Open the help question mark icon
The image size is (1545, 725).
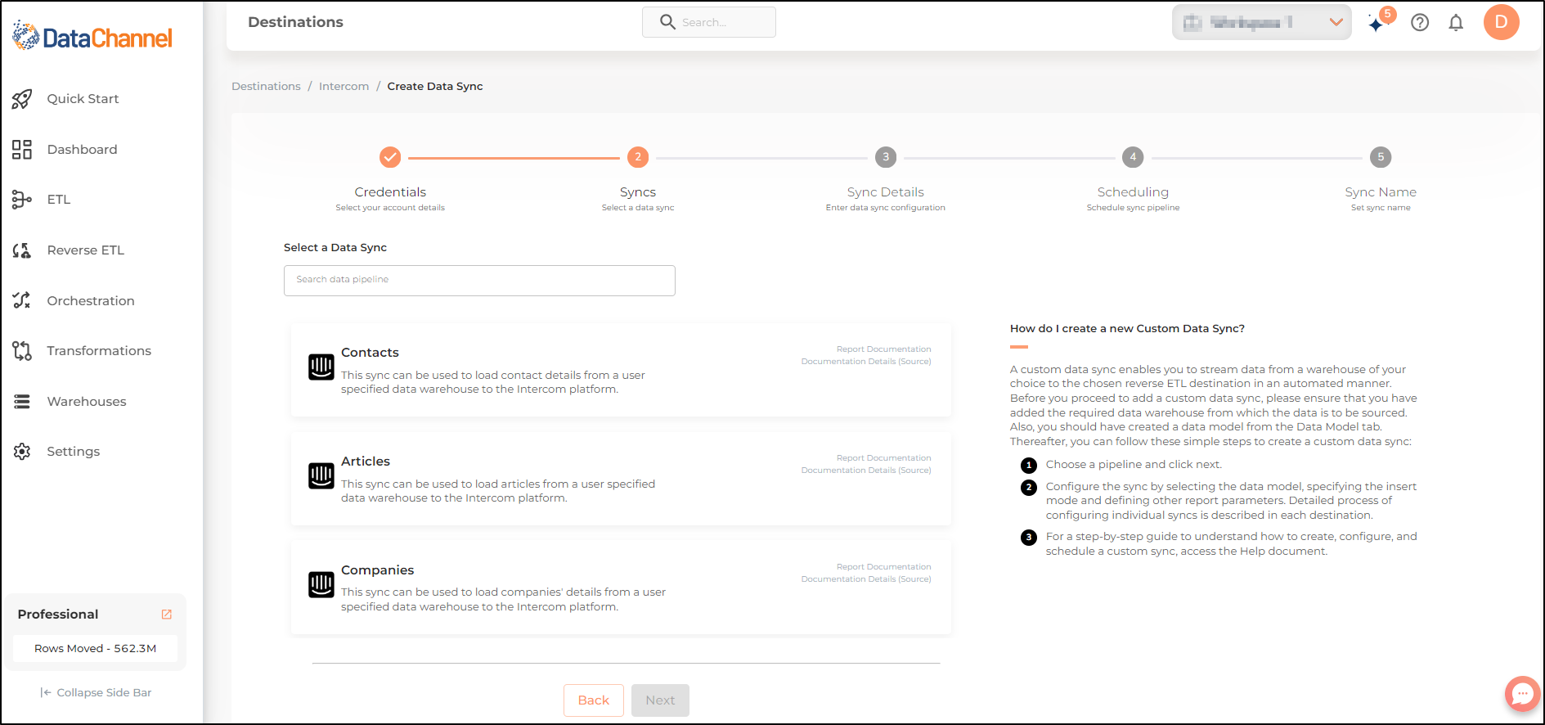[1420, 22]
